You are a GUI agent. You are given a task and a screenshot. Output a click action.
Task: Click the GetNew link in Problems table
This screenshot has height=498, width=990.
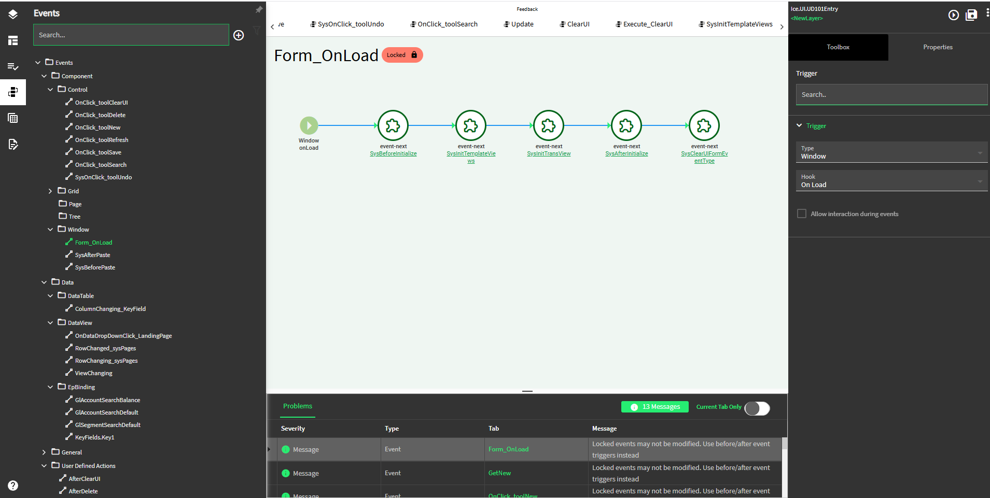[x=500, y=473]
